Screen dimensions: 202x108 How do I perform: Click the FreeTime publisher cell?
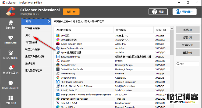pos(119,73)
